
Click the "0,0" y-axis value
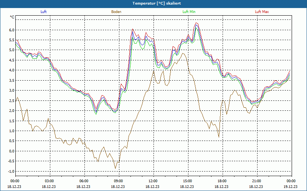(x=12, y=151)
